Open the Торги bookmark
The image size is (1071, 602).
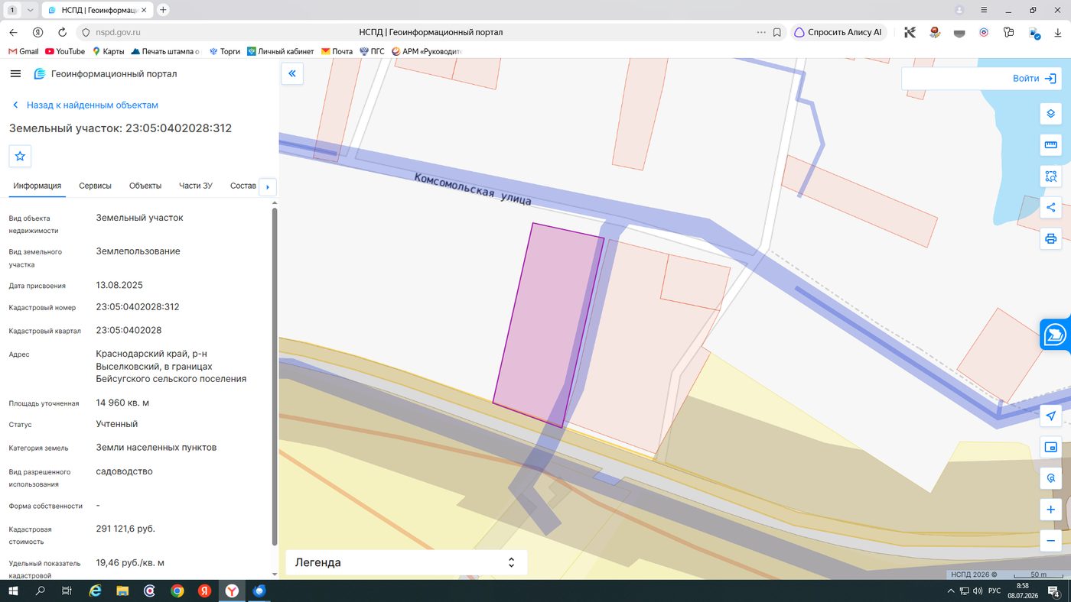(x=225, y=51)
